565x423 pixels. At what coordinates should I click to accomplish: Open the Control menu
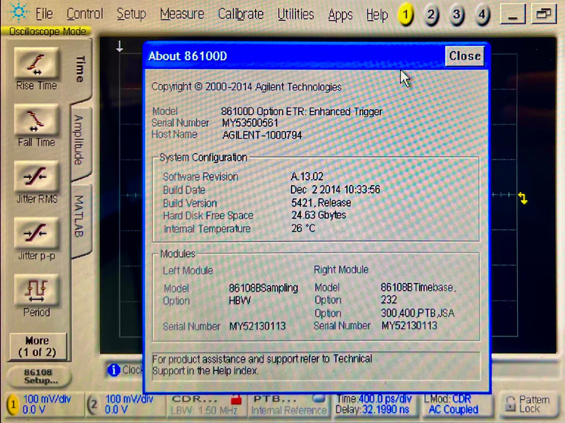tap(85, 14)
